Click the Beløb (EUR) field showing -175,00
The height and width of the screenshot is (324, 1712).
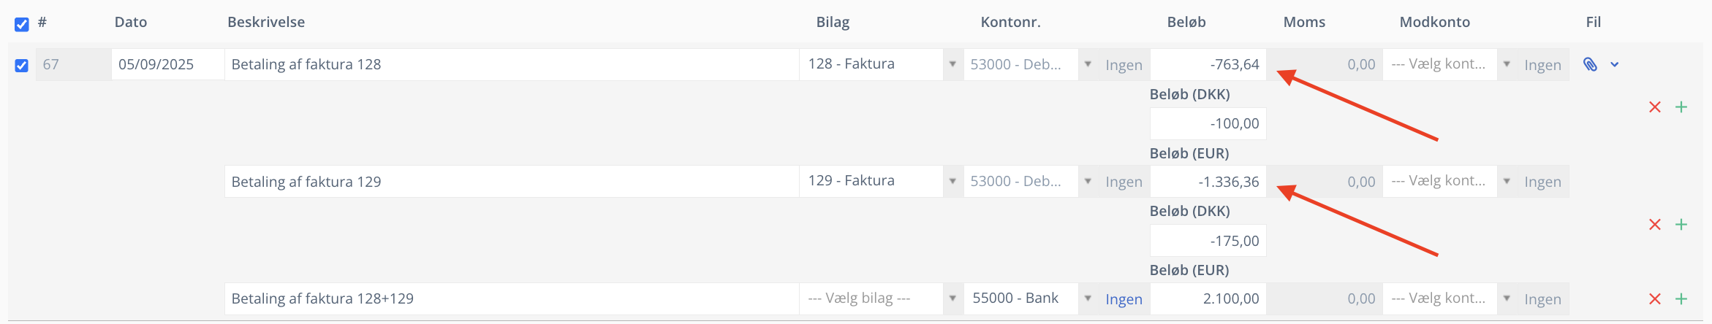pos(1208,241)
